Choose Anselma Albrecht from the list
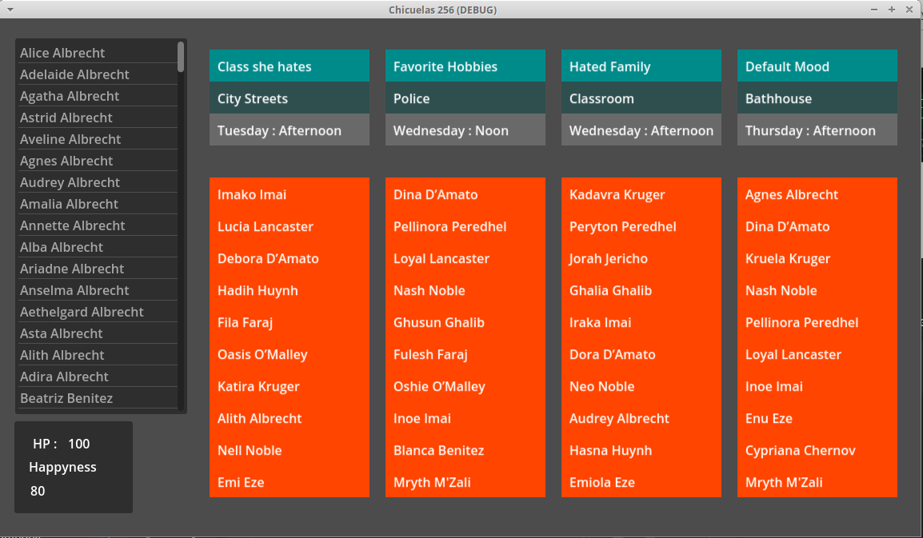This screenshot has width=923, height=538. 98,290
